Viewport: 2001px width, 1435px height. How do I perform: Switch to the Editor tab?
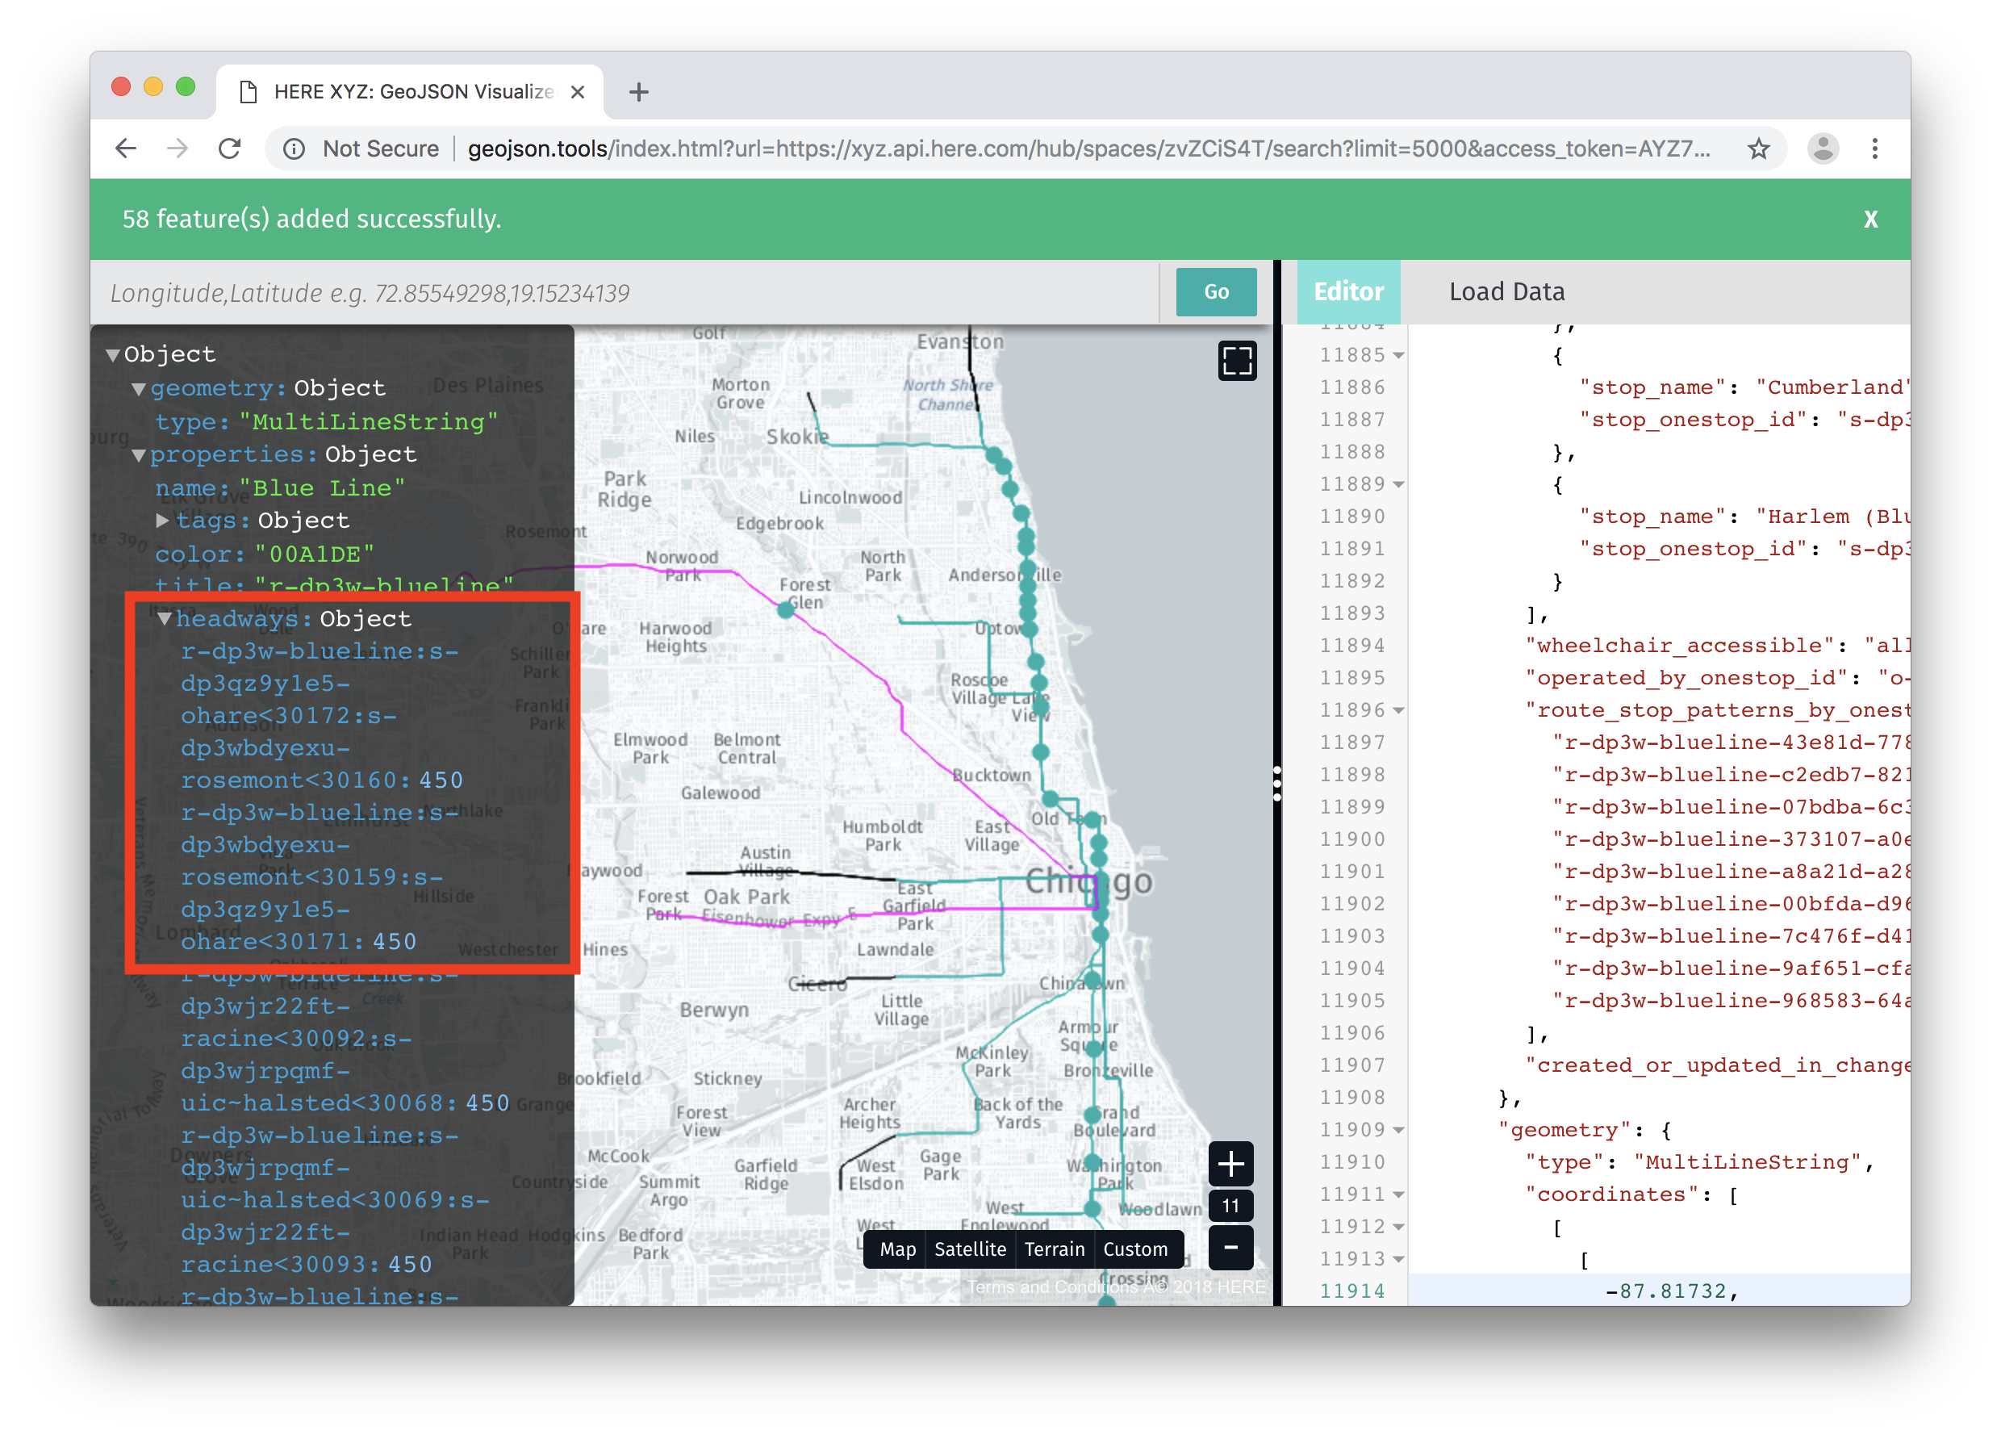[1348, 292]
